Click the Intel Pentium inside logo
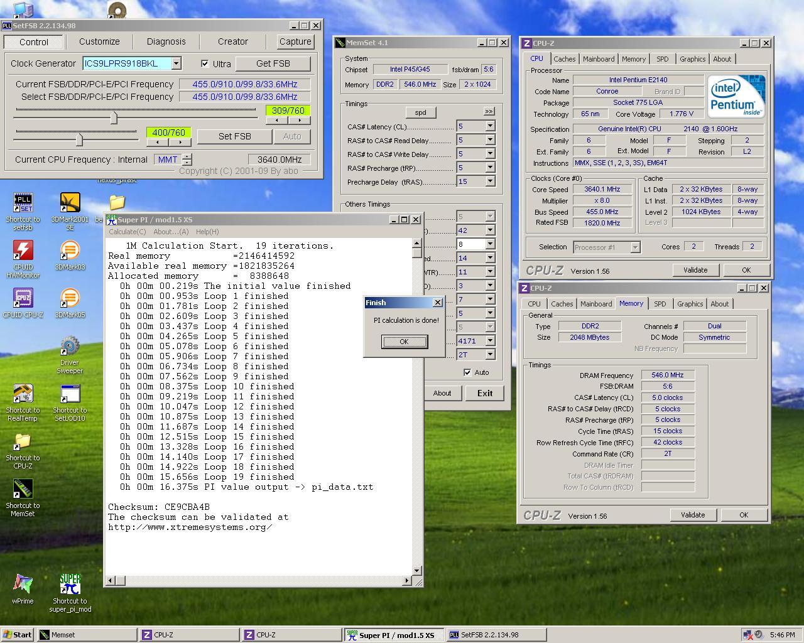The image size is (804, 643). (x=736, y=96)
